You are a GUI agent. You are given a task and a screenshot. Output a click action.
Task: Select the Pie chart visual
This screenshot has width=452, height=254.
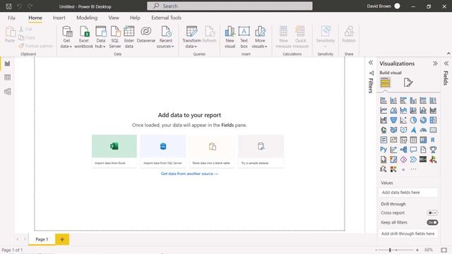coord(413,120)
